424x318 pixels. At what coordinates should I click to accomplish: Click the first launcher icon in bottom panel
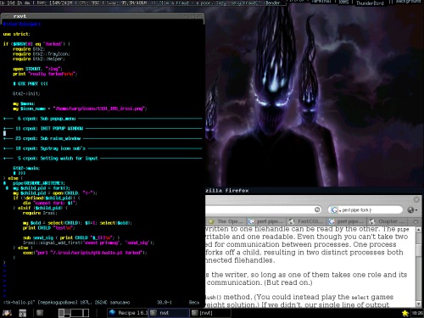pyautogui.click(x=7, y=313)
